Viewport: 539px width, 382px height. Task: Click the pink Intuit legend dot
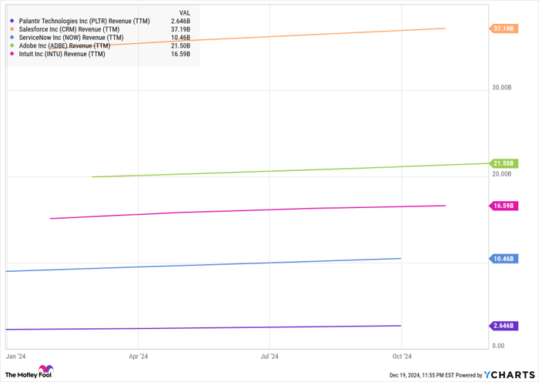12,54
